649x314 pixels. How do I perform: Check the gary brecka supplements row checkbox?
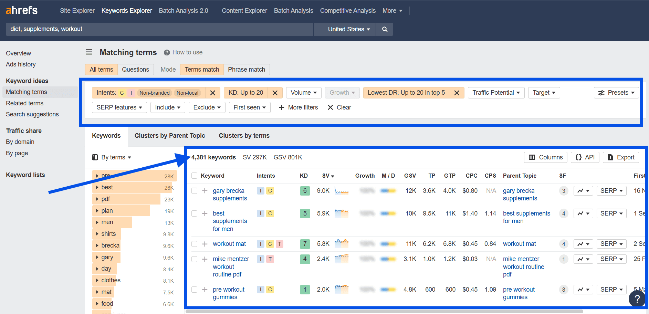(195, 191)
